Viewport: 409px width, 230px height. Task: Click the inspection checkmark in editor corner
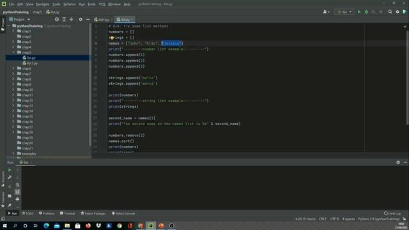click(405, 26)
